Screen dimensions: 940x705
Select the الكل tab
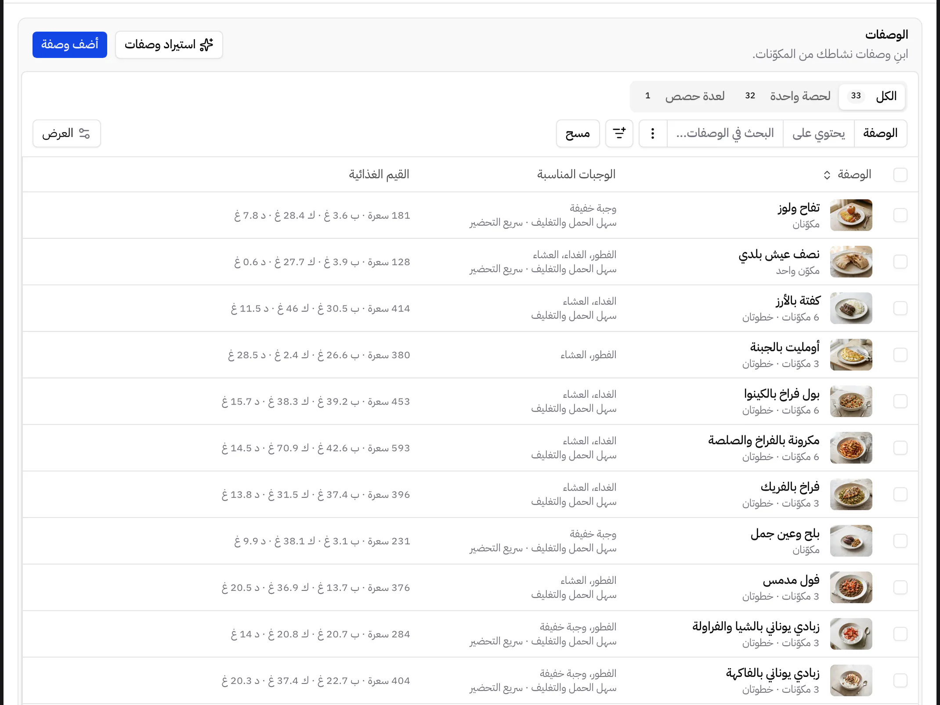point(871,96)
